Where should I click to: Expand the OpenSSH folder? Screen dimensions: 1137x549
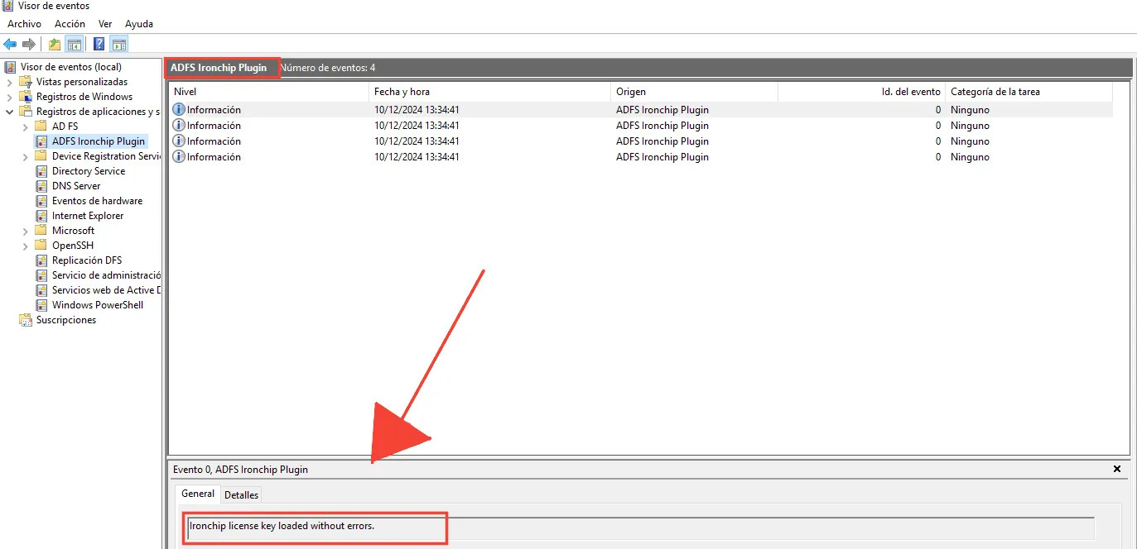coord(26,246)
